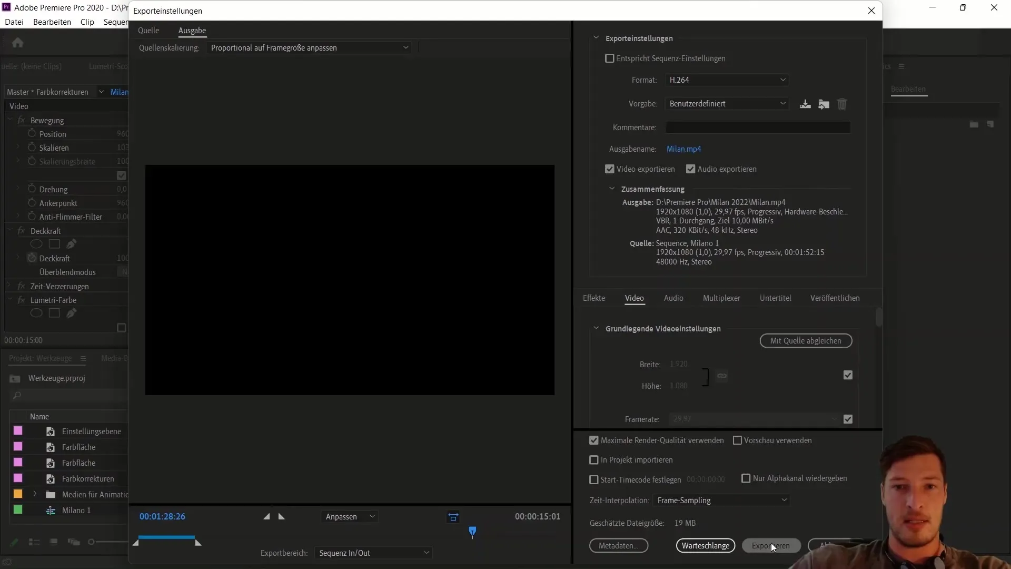Screen dimensions: 1011x569
Task: Click the delete preset trash icon
Action: [842, 104]
